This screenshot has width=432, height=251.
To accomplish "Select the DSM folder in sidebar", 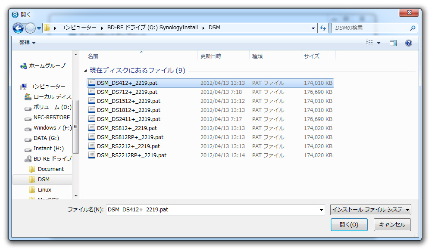I will click(x=42, y=180).
